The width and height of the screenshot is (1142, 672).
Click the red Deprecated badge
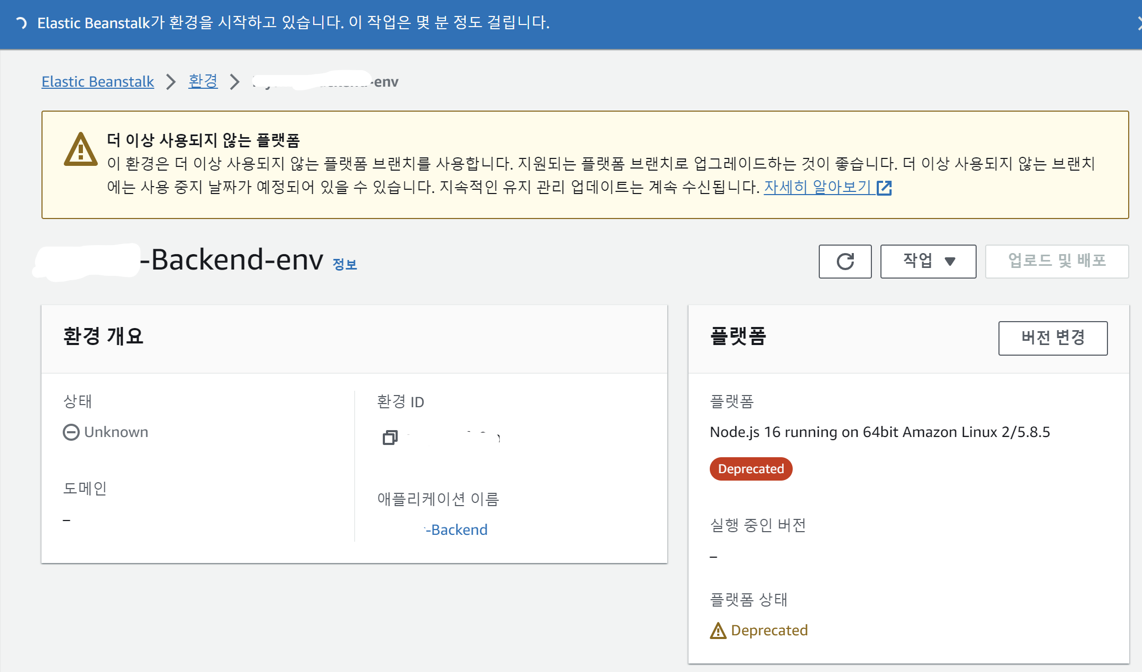tap(751, 469)
